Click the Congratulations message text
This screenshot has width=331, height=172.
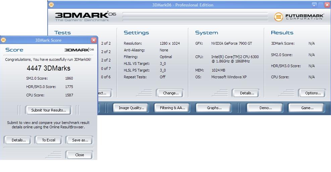point(48,59)
